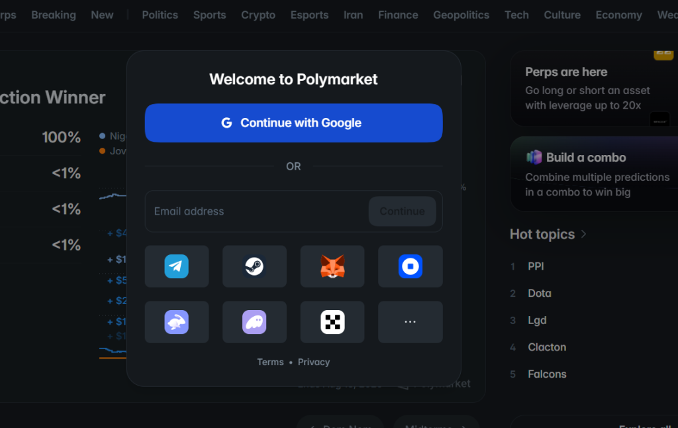Screen dimensions: 678x428
Task: Open hot topic Falcons
Action: tap(547, 374)
